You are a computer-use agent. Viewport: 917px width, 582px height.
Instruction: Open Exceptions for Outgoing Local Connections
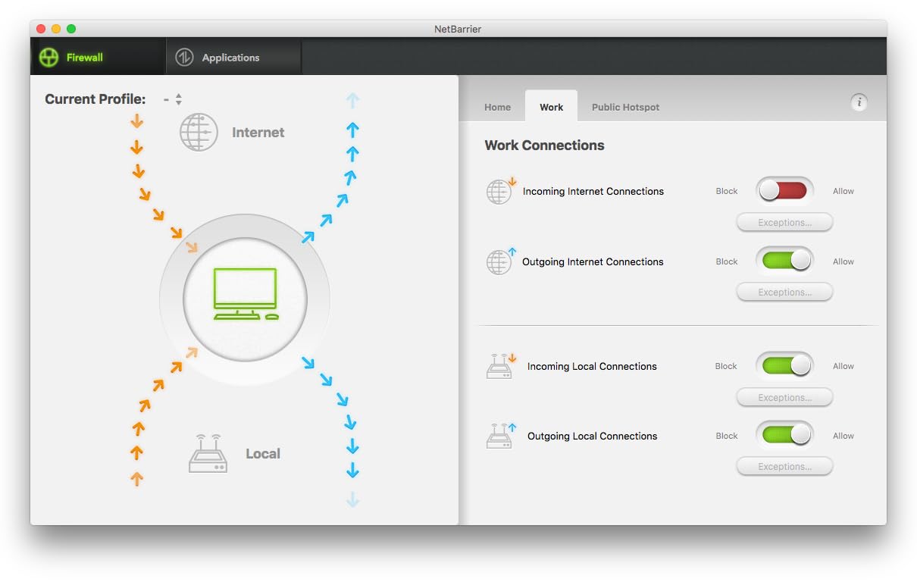click(x=784, y=467)
